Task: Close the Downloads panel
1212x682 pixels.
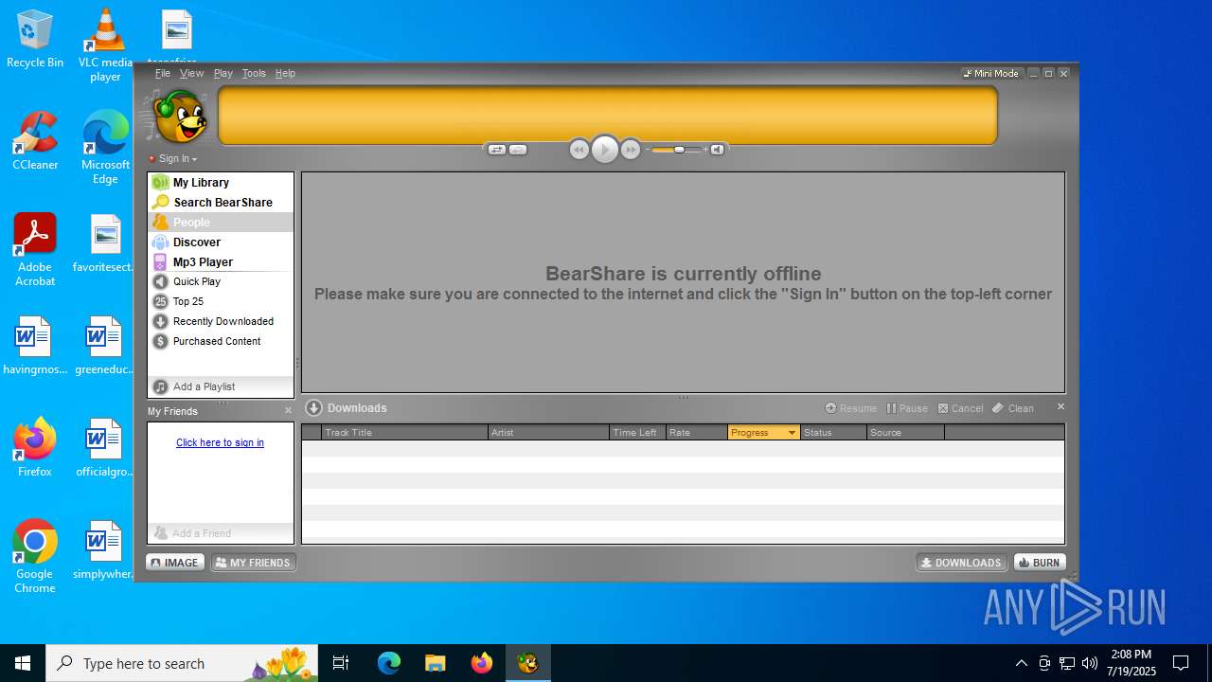Action: click(1060, 406)
